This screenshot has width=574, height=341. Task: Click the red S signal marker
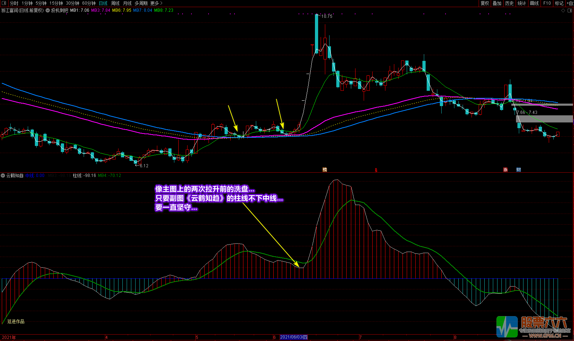[x=376, y=170]
